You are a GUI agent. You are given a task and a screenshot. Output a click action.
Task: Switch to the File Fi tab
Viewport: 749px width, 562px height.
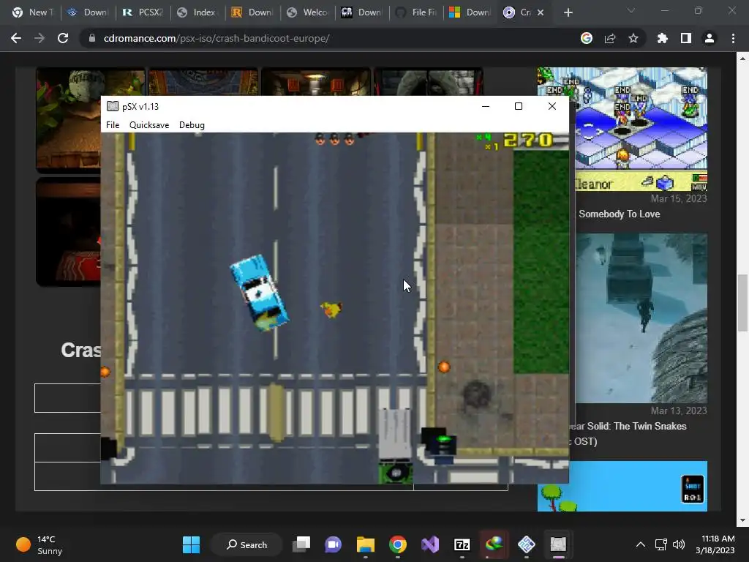[x=417, y=12]
